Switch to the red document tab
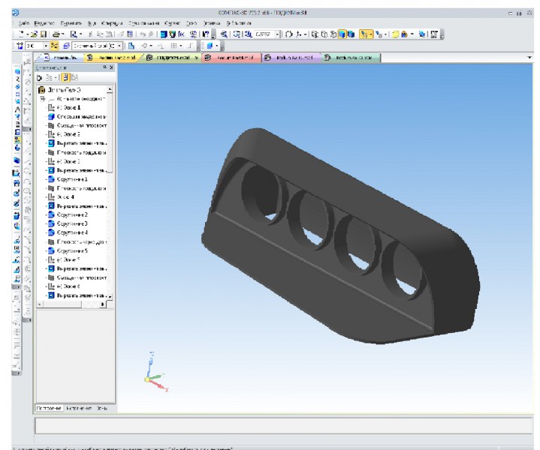The height and width of the screenshot is (450, 540). [231, 58]
